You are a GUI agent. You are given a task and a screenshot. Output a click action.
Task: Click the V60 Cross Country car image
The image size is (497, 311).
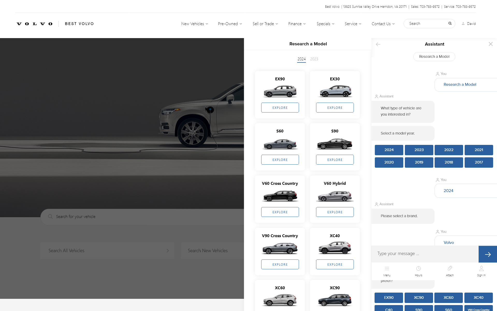(x=280, y=196)
